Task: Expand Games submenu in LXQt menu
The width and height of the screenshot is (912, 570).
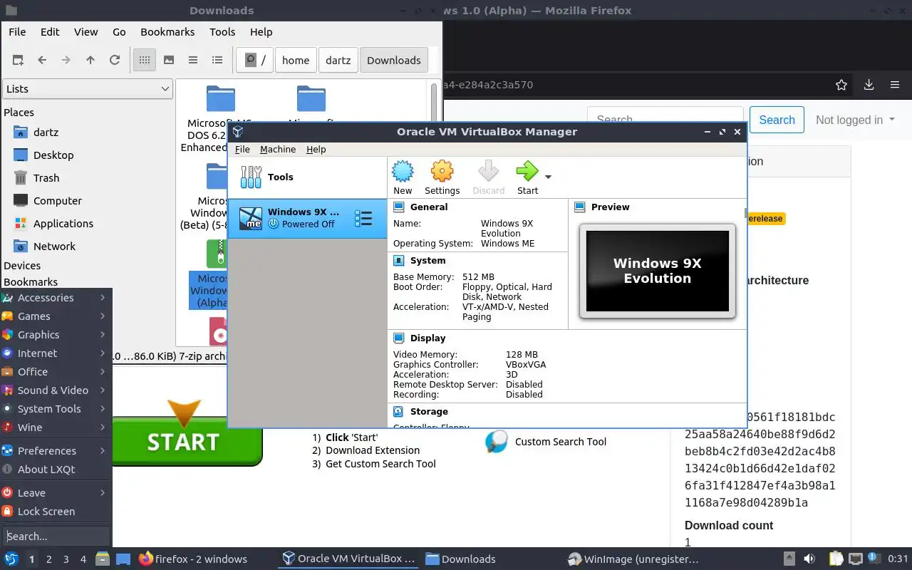Action: [56, 316]
